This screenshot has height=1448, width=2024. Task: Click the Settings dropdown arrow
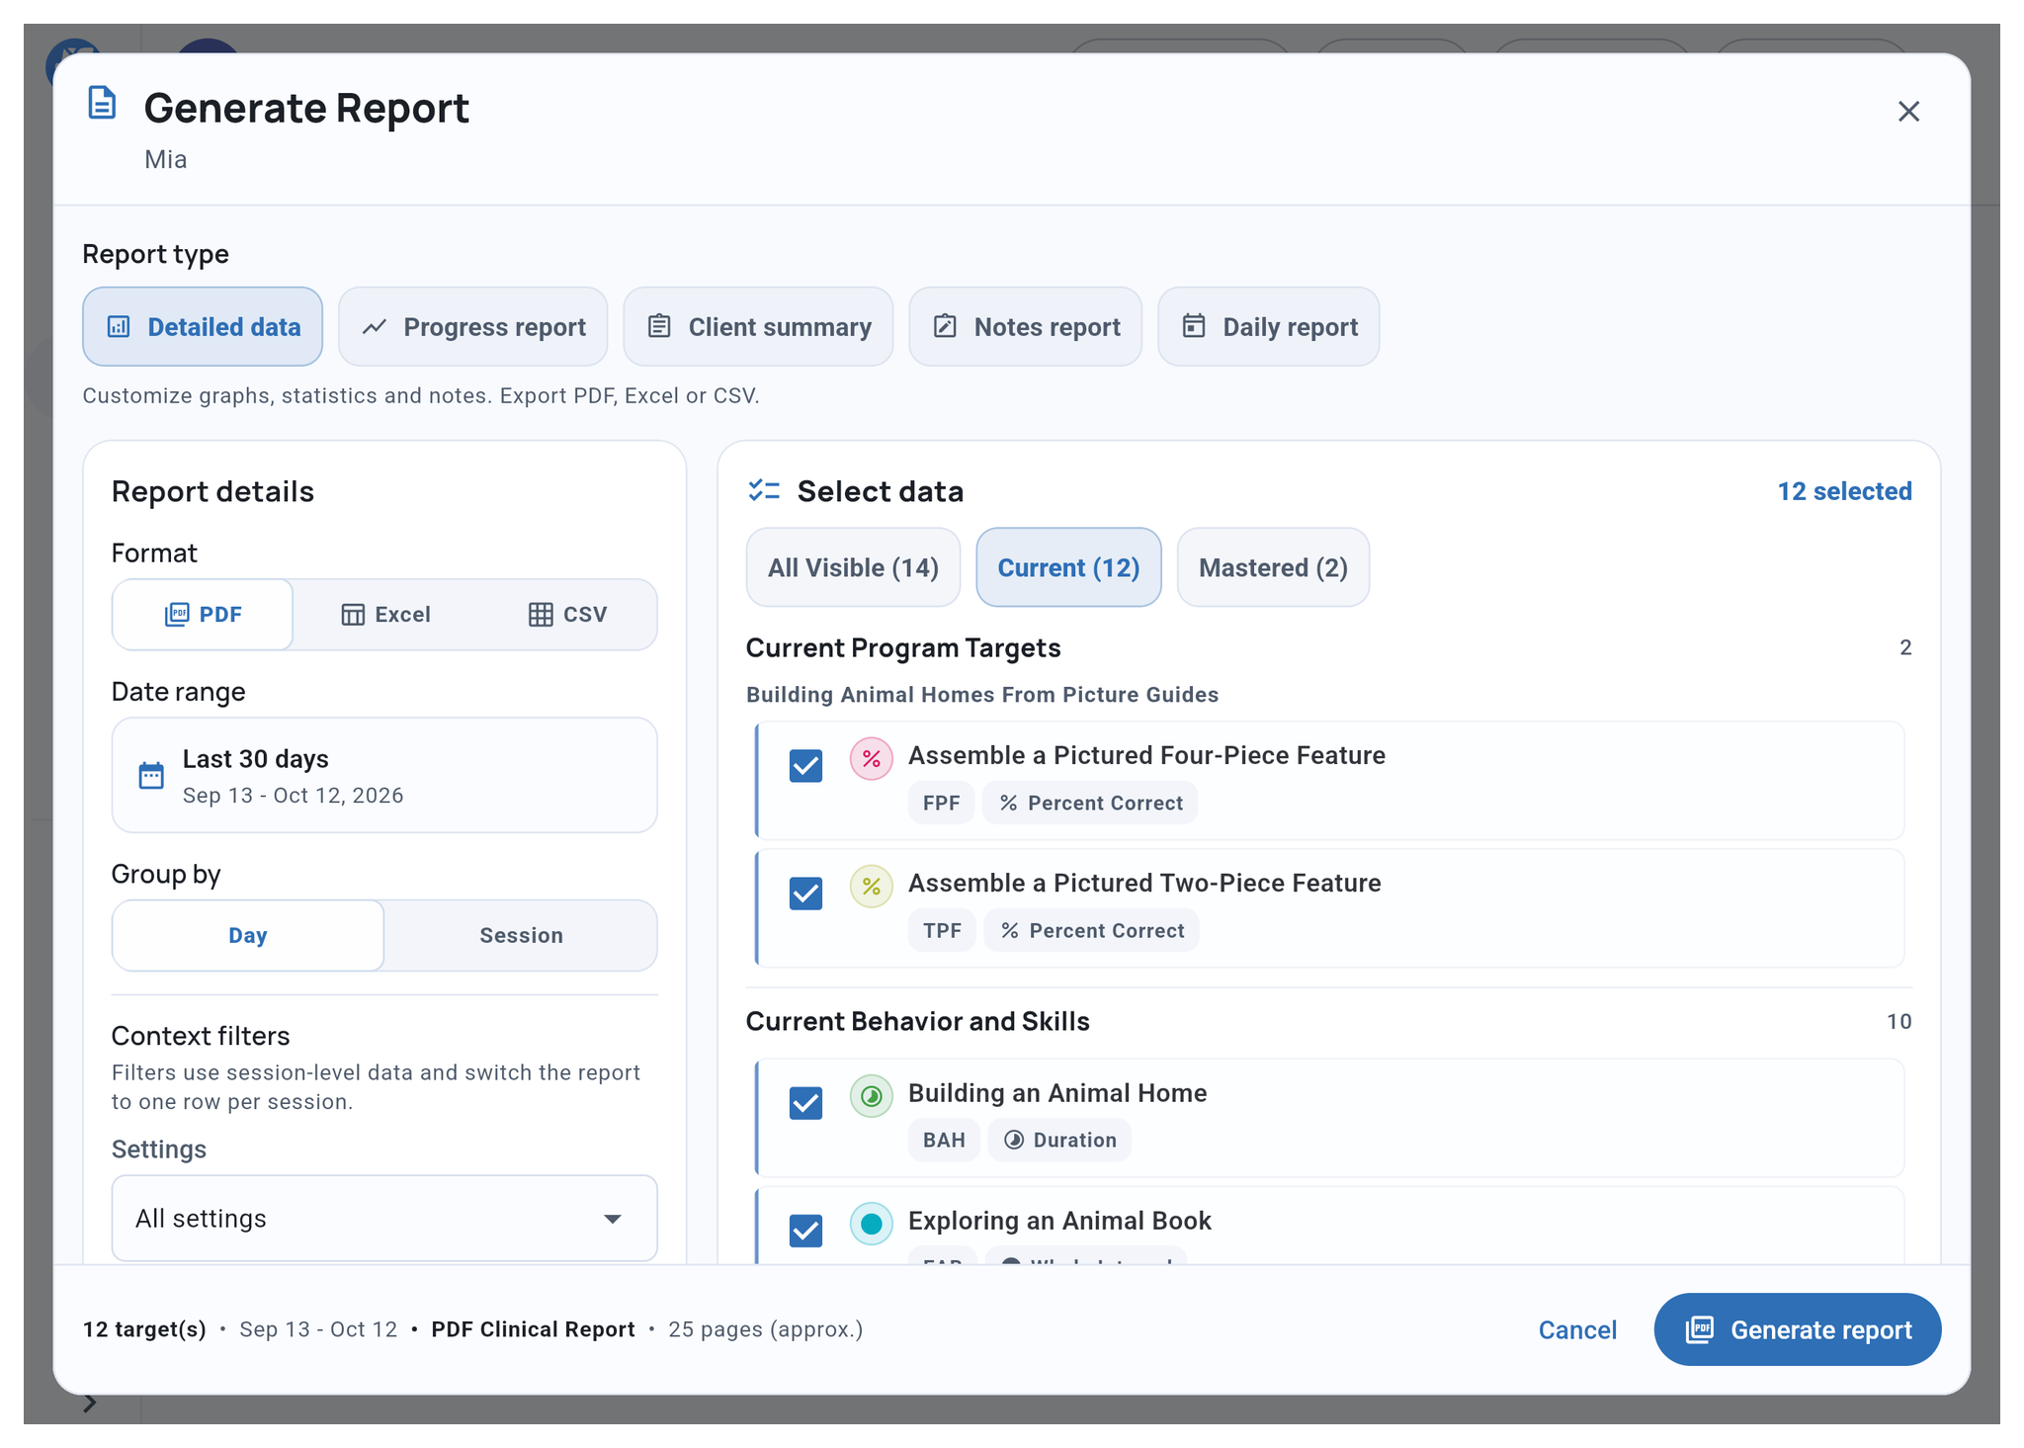click(x=613, y=1220)
